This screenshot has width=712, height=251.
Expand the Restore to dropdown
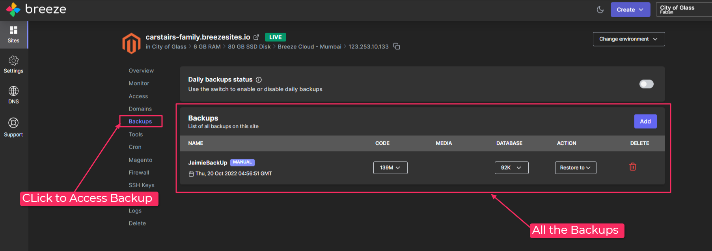575,168
